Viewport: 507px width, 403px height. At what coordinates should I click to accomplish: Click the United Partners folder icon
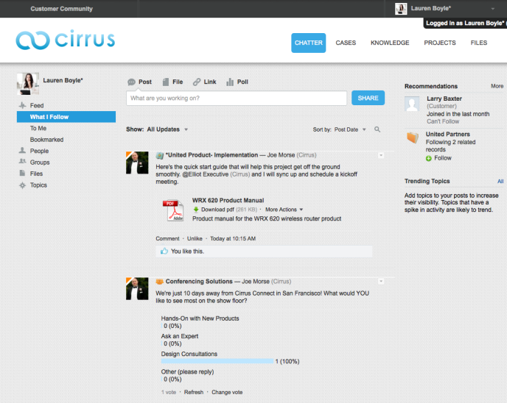[x=412, y=138]
